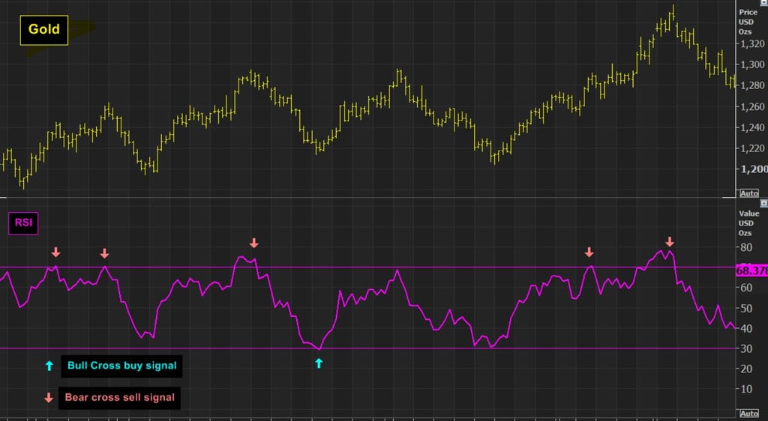Click the 'Bear cross sell signal' legend text
This screenshot has height=421, width=768.
click(x=119, y=398)
